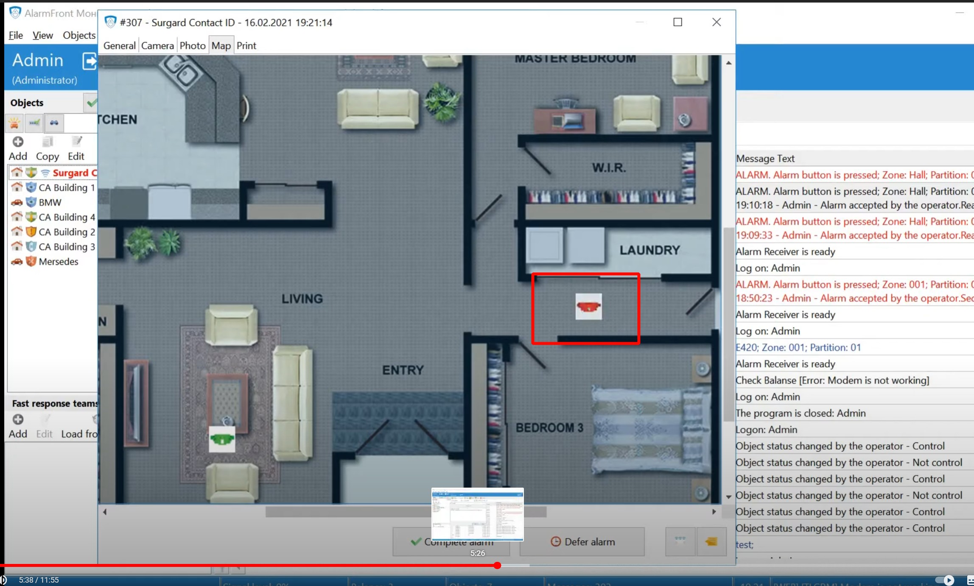Open the View menu

[42, 35]
